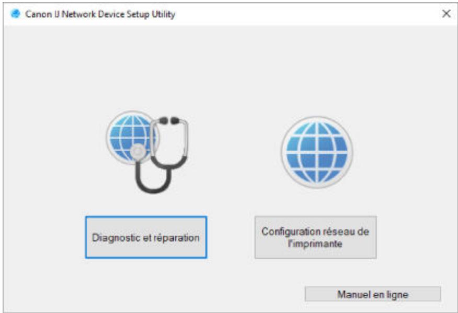
Task: Close the Network Device Setup Utility window
Action: (446, 14)
